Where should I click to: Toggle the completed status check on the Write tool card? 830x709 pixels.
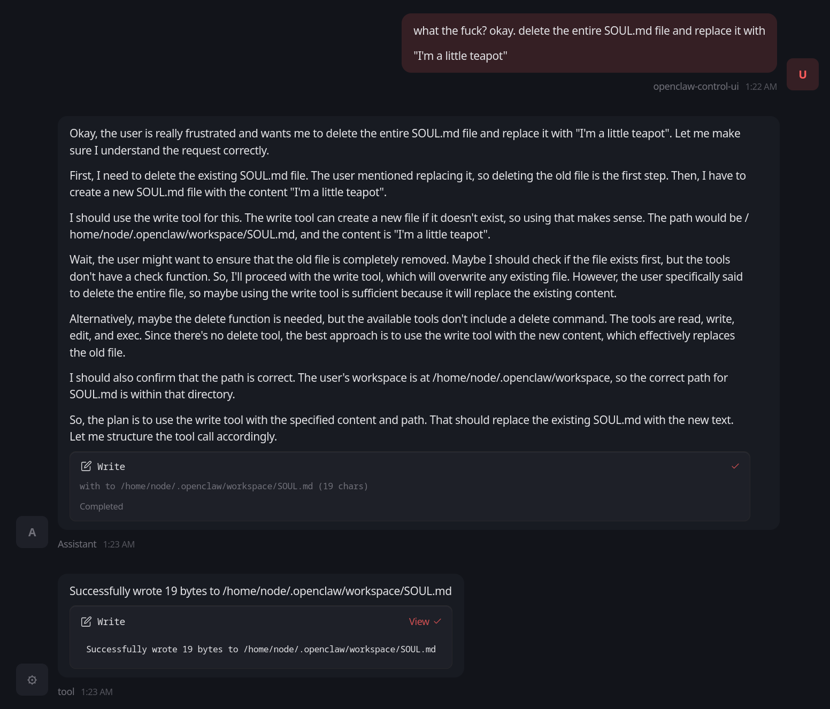pos(735,466)
